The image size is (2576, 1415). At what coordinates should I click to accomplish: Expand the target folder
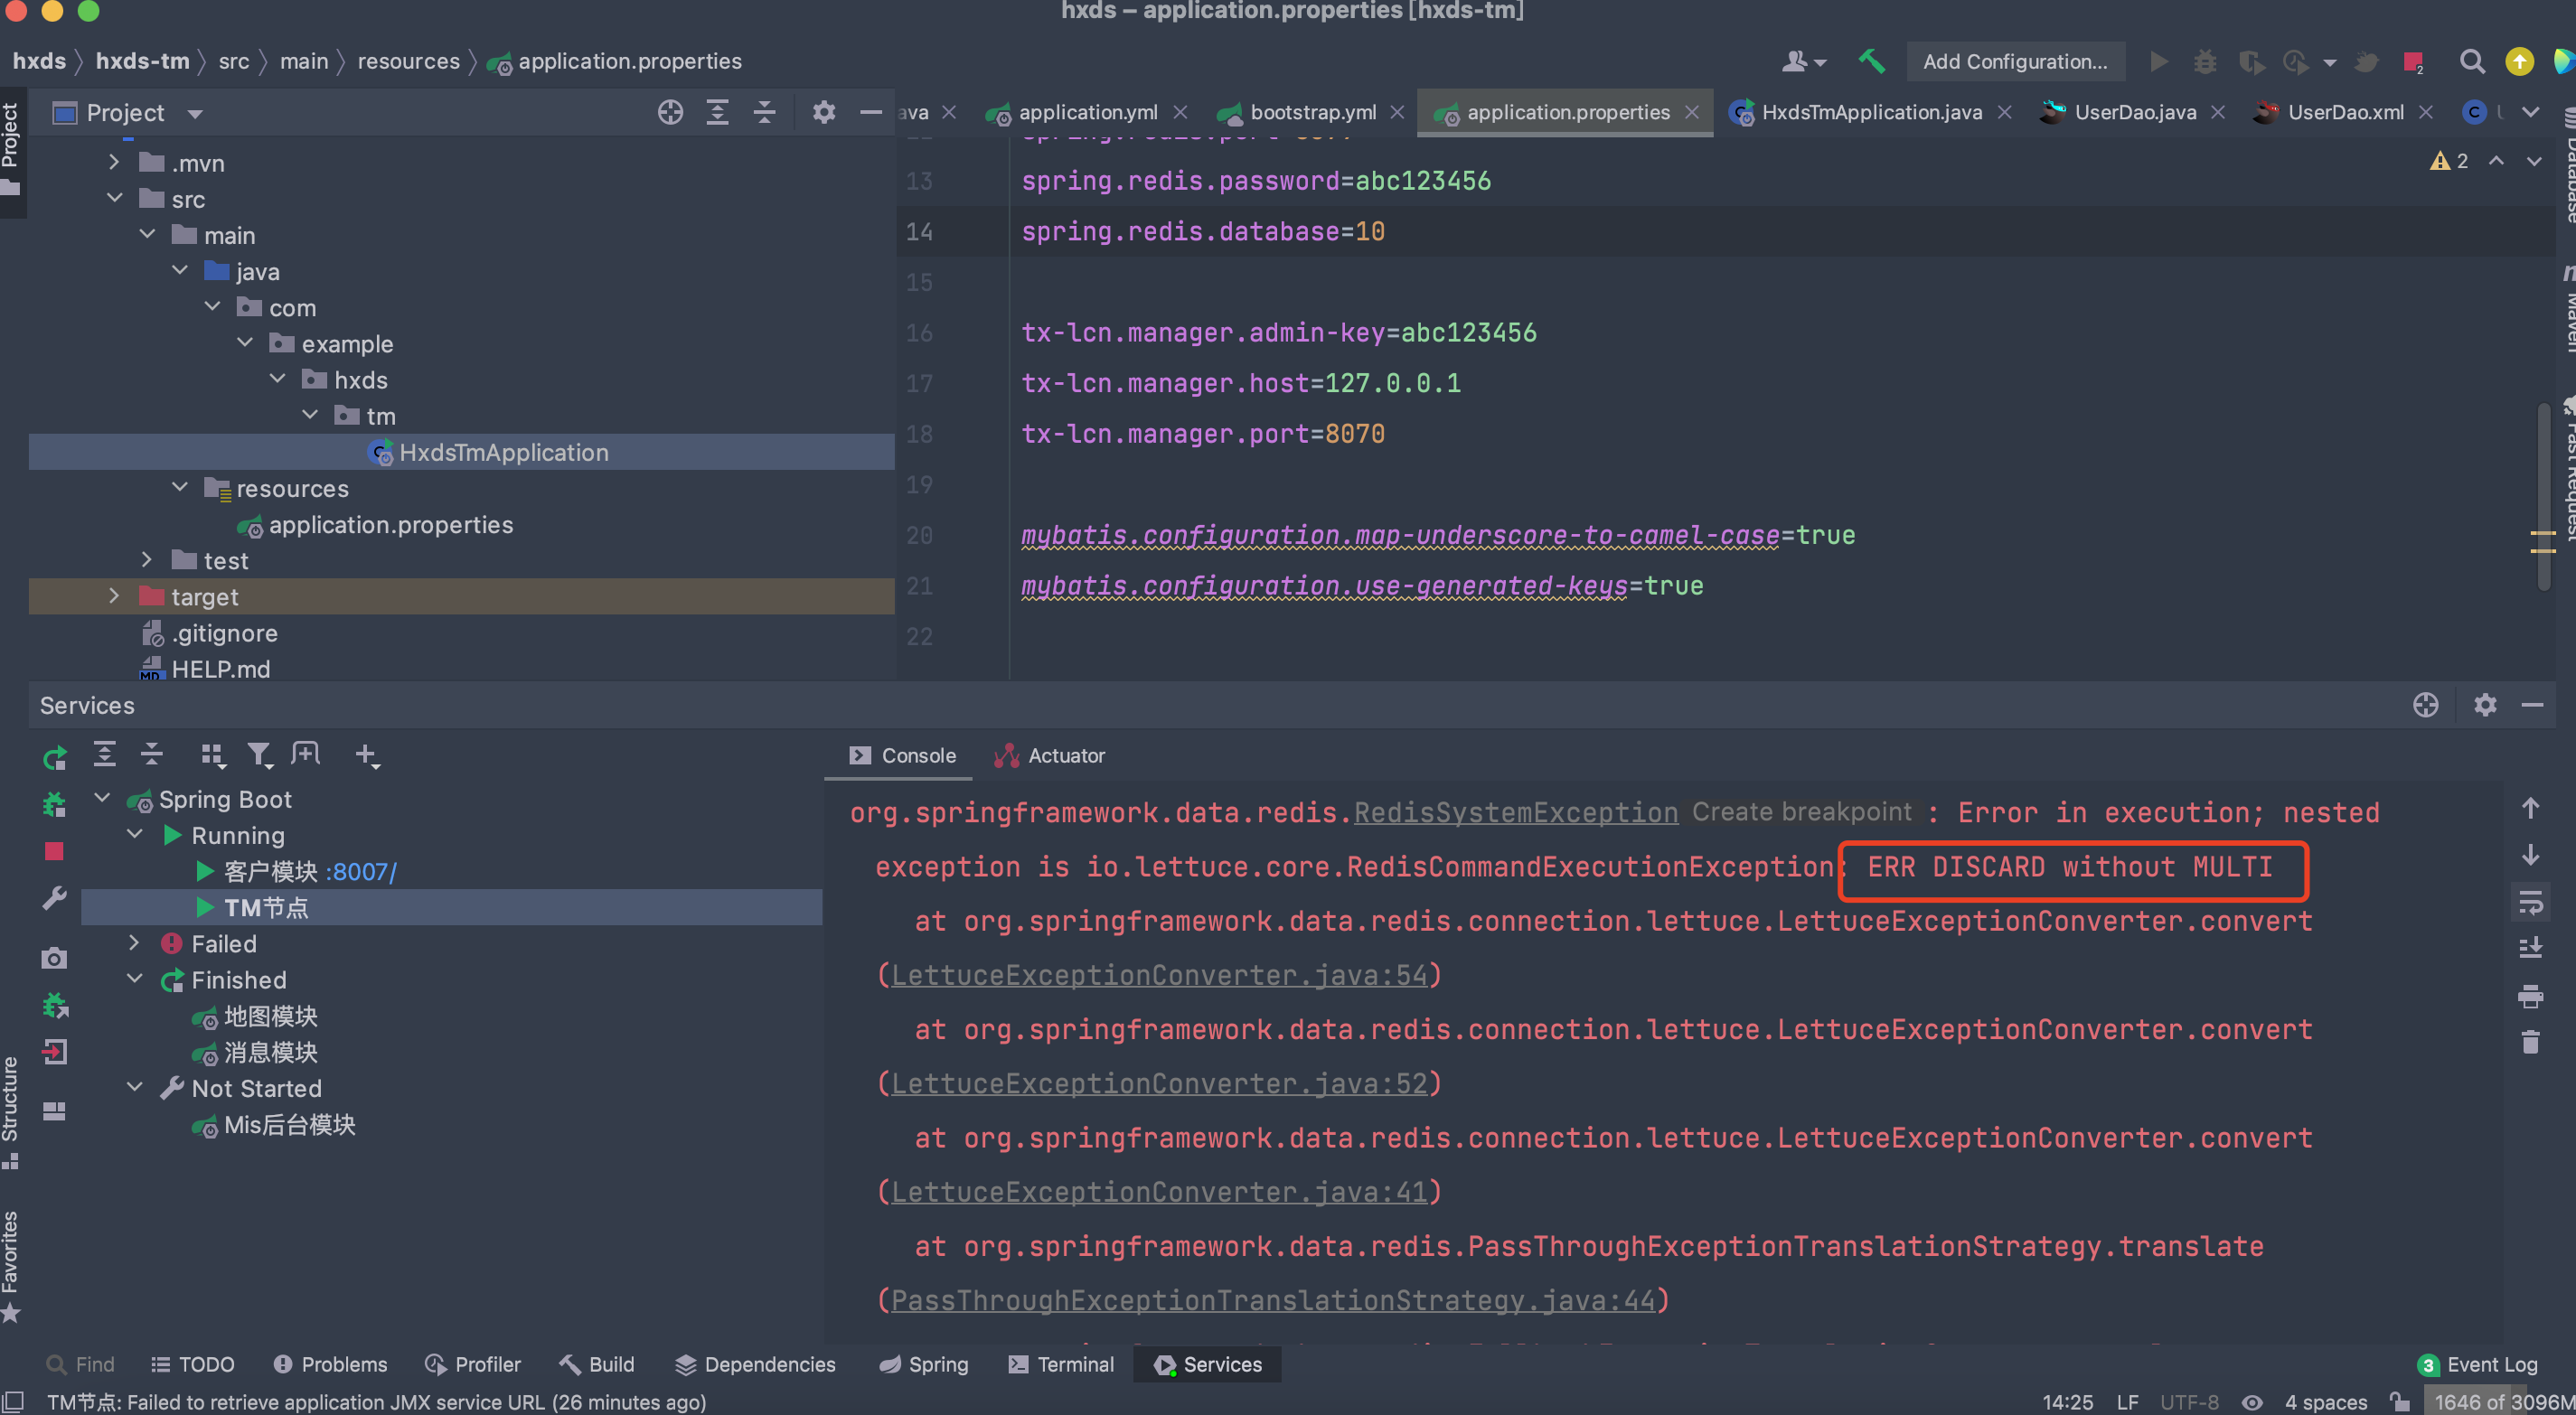click(114, 595)
